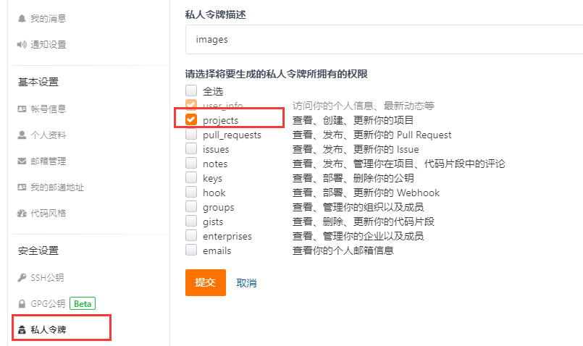The height and width of the screenshot is (346, 583).
Task: Click the ID card icon beside 帐号信息
Action: click(x=22, y=109)
